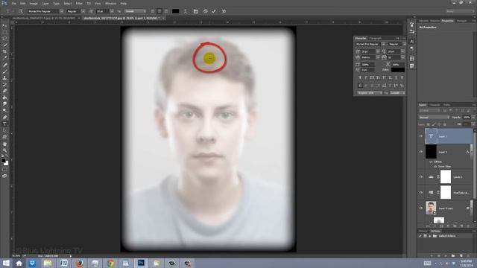Click the foreground color swatch
This screenshot has height=268, width=477.
pyautogui.click(x=3, y=161)
